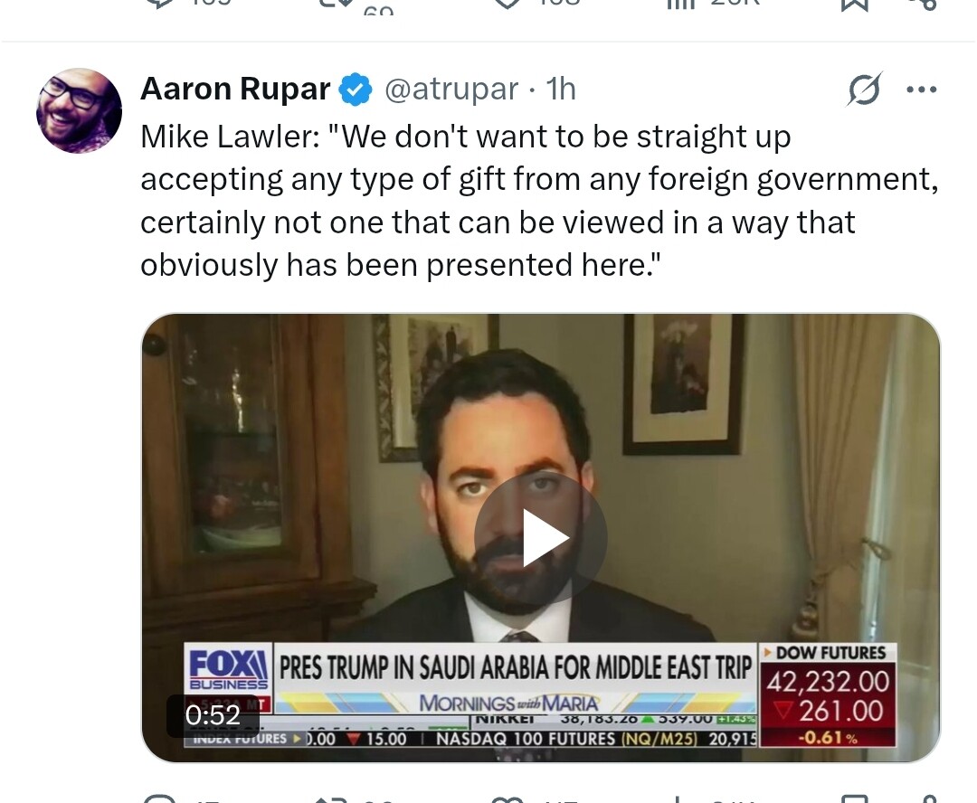The width and height of the screenshot is (977, 803).
Task: Like the Aaron Rupar tweet
Action: (x=507, y=799)
